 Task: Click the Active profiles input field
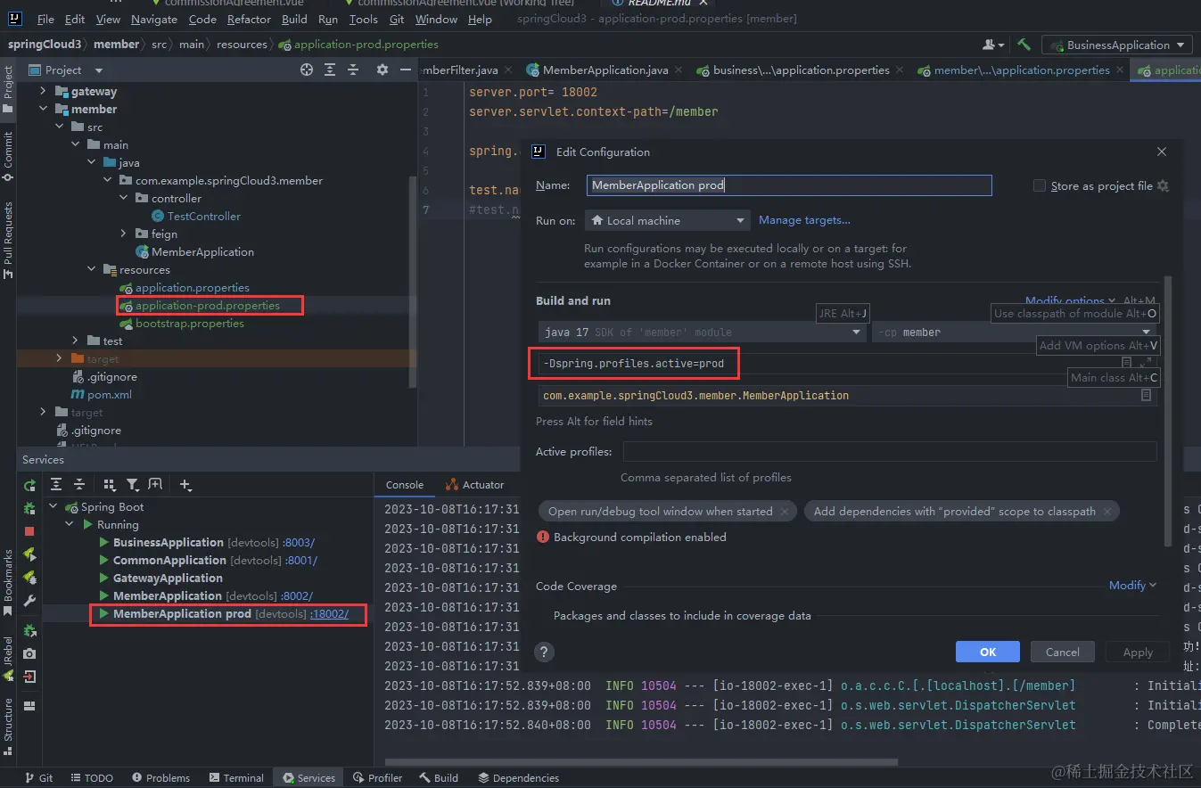point(889,452)
